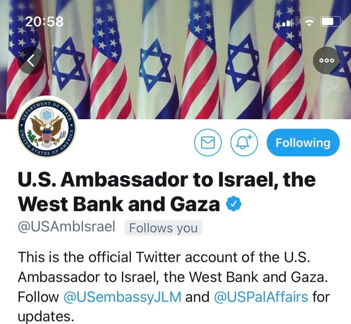Tap the battery status icon
This screenshot has height=324, width=351.
(x=331, y=22)
